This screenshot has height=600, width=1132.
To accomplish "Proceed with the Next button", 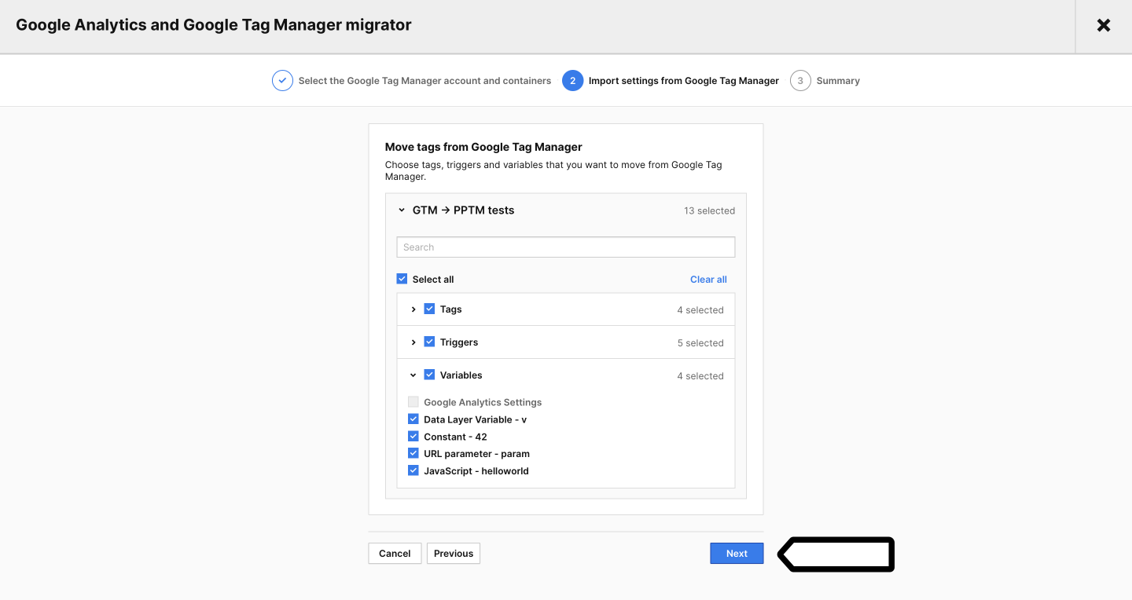I will (737, 554).
